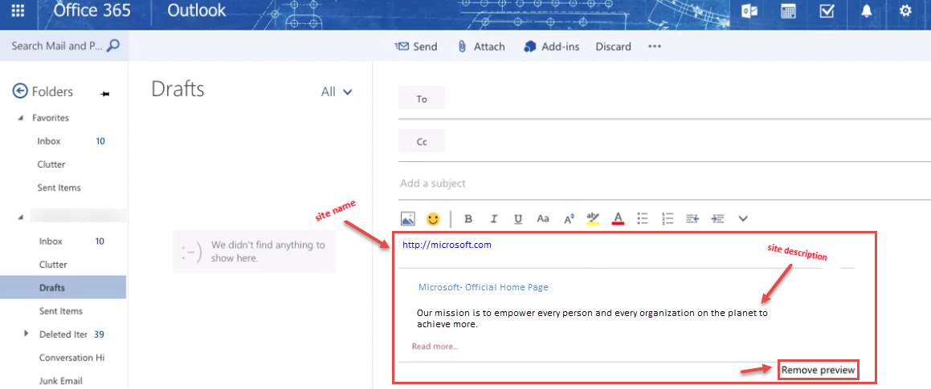
Task: Open the Tasks checkmark icon
Action: pyautogui.click(x=827, y=10)
